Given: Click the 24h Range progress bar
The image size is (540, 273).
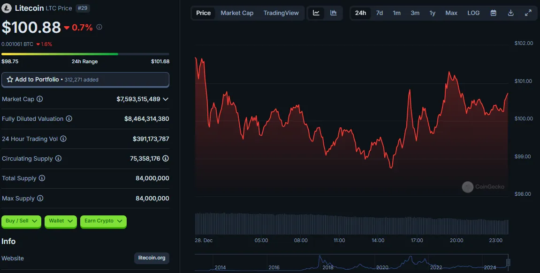Looking at the screenshot, I should (85, 54).
